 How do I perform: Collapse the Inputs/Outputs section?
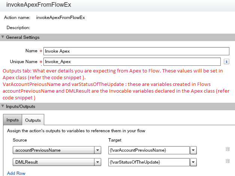(x=3, y=106)
